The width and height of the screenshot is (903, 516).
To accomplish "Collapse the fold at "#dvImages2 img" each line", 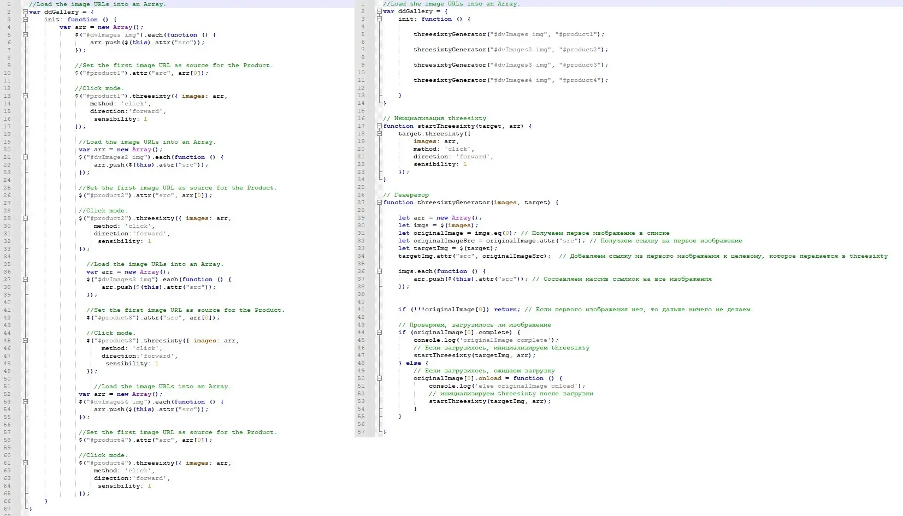I will coord(25,157).
